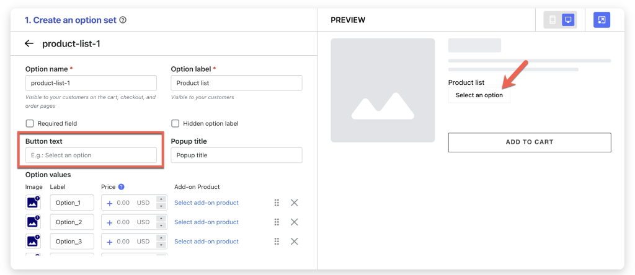Open preview in expanded window icon
The width and height of the screenshot is (635, 275).
point(602,20)
